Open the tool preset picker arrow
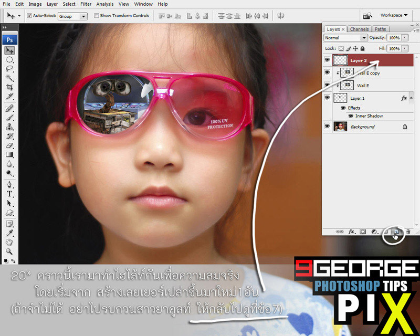Image resolution: width=420 pixels, height=336 pixels. [19, 16]
